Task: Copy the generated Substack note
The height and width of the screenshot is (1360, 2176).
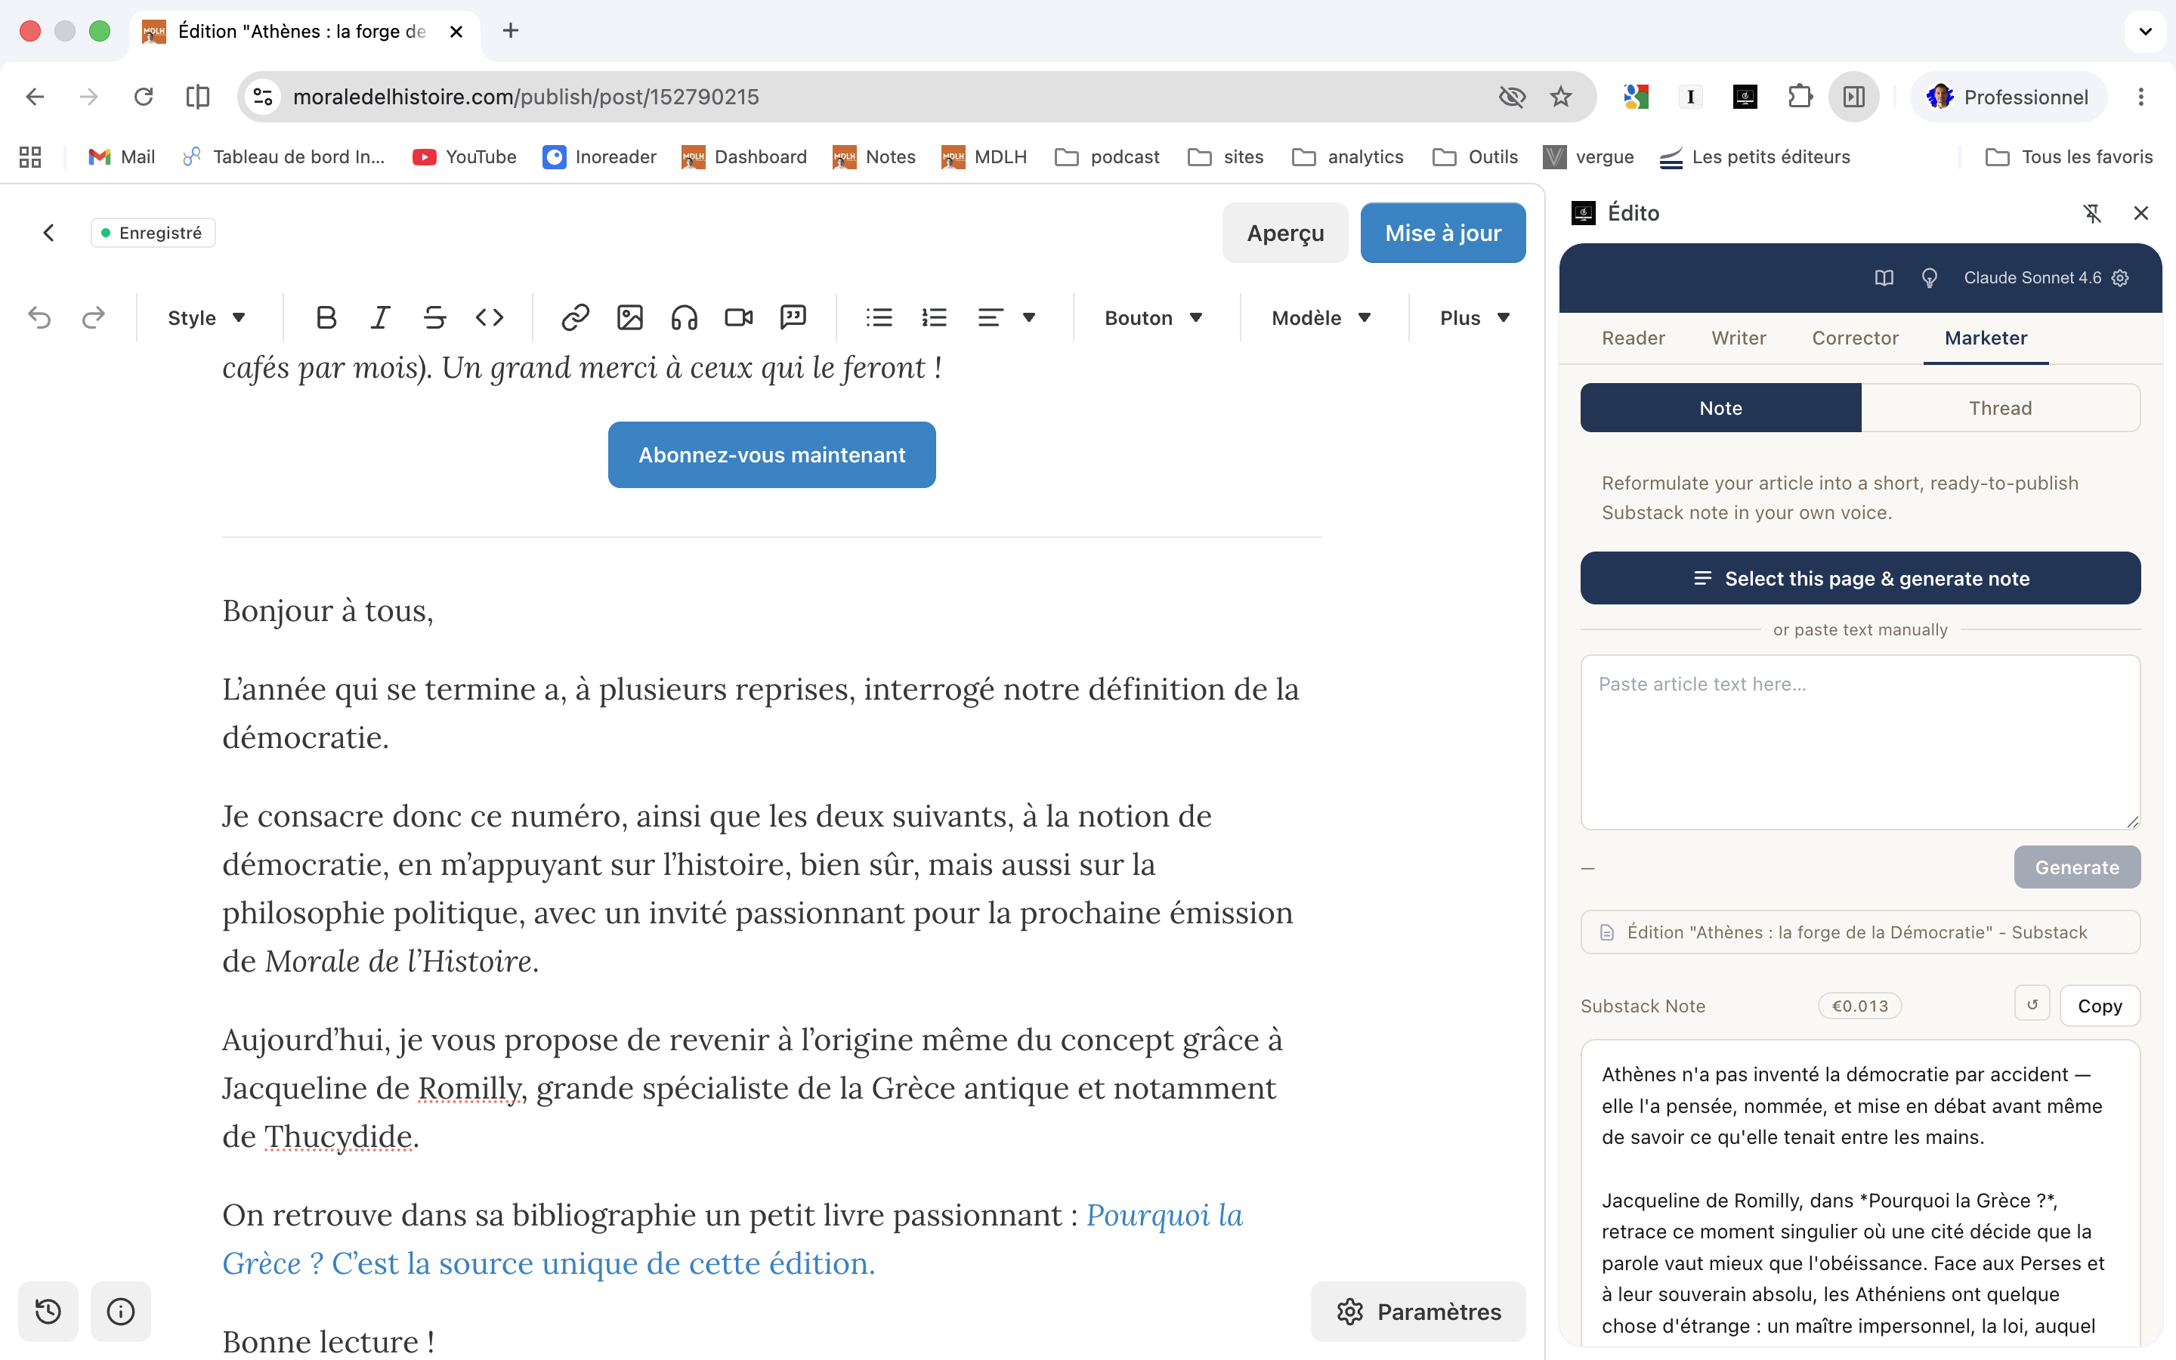Action: tap(2099, 1006)
